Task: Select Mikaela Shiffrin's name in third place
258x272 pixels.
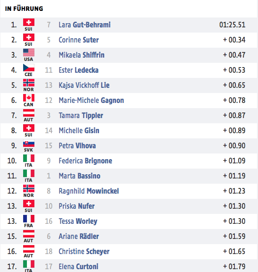Action: pyautogui.click(x=82, y=55)
